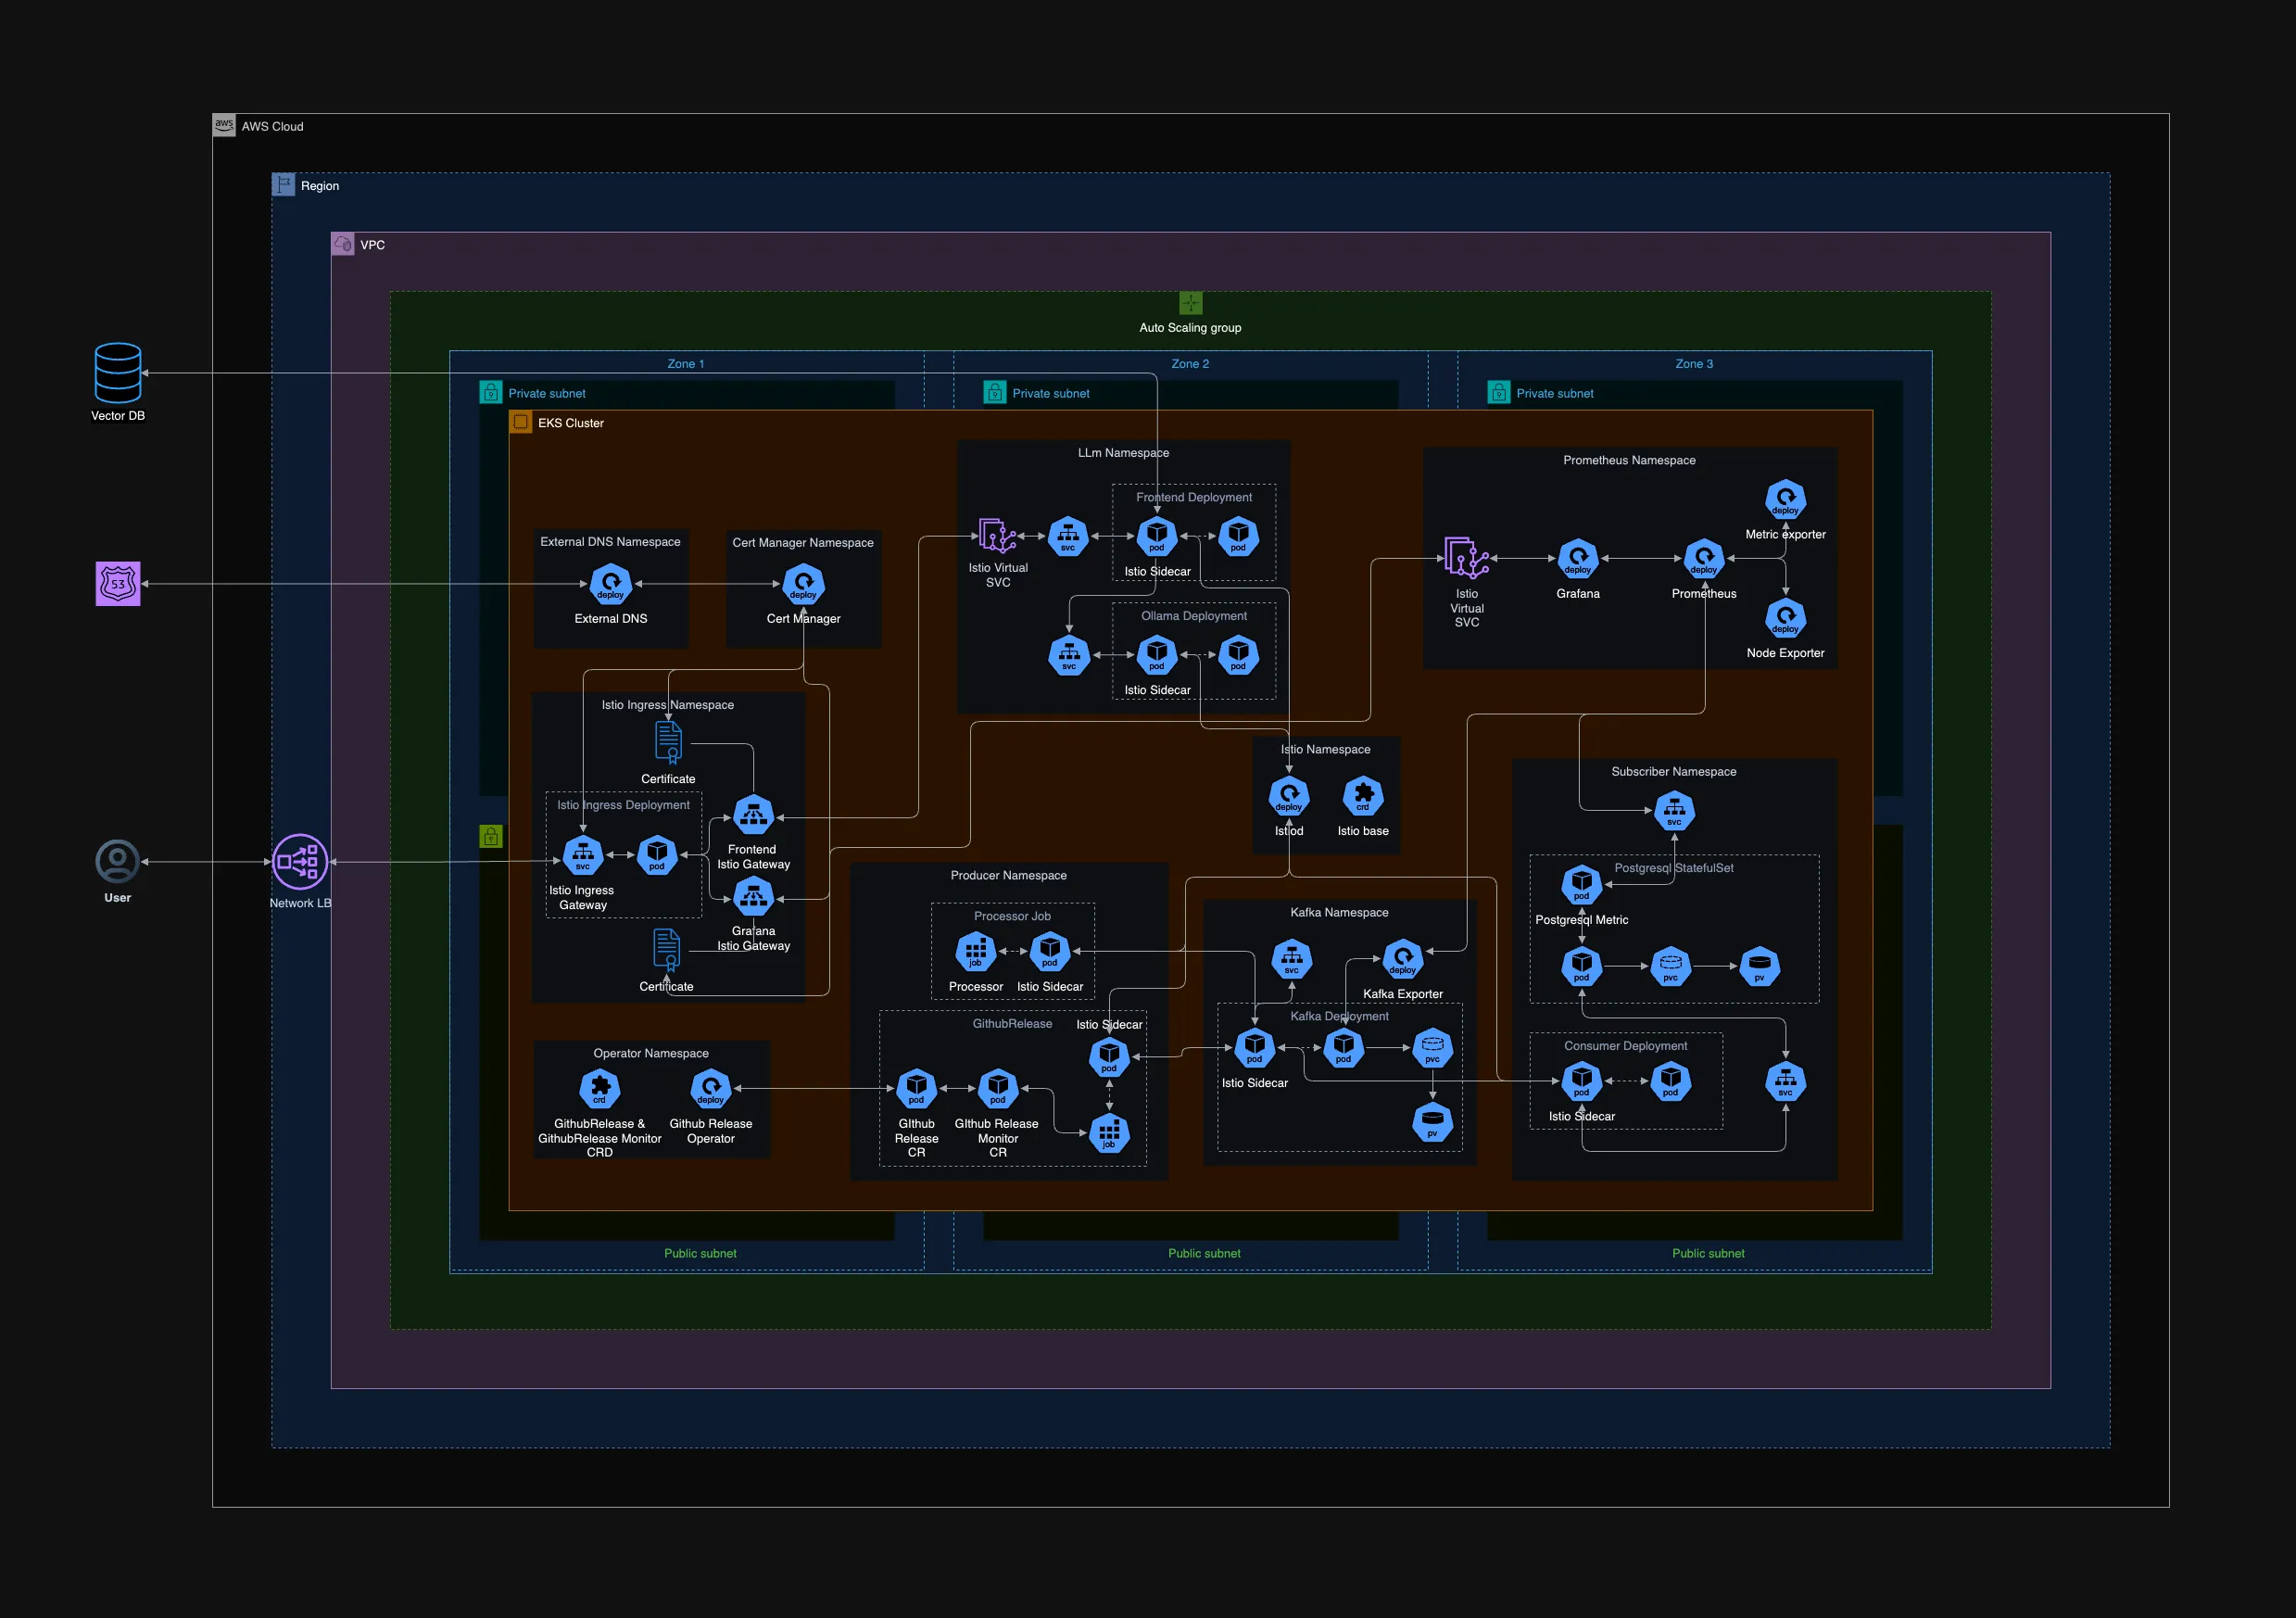
Task: Select the Kafka Exporter deployment icon
Action: [x=1402, y=958]
